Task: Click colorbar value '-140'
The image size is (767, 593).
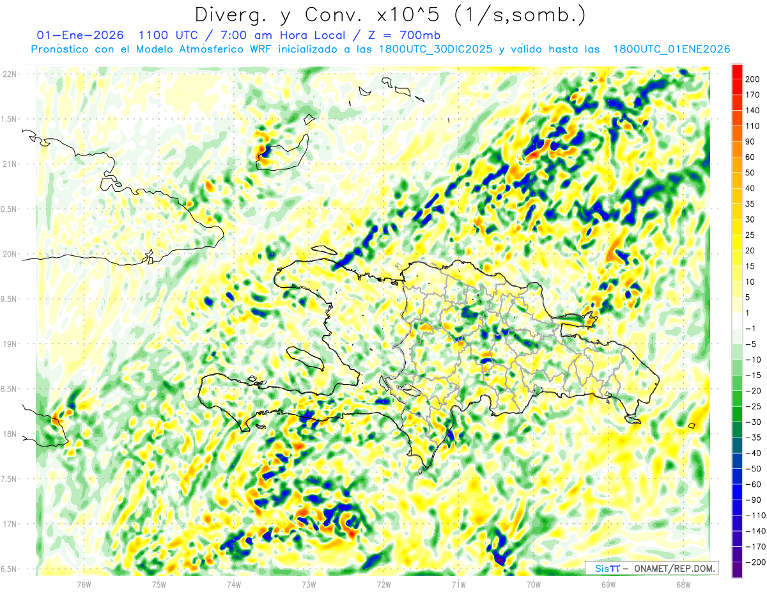Action: pyautogui.click(x=755, y=531)
